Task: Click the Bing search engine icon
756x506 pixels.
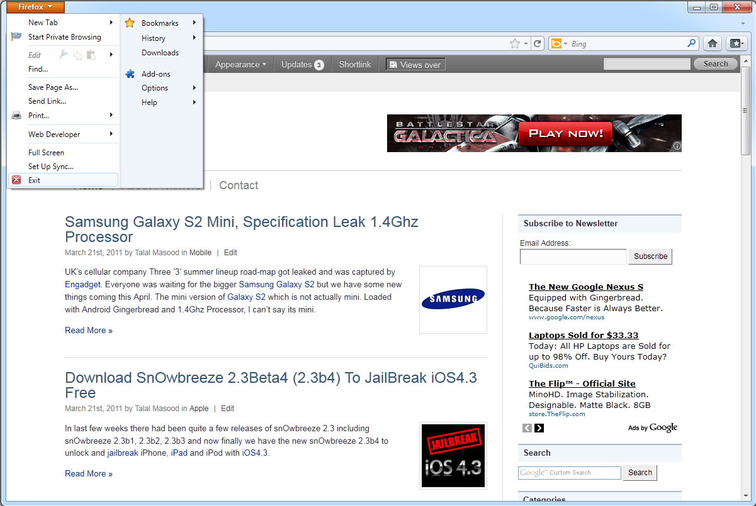Action: (x=556, y=43)
